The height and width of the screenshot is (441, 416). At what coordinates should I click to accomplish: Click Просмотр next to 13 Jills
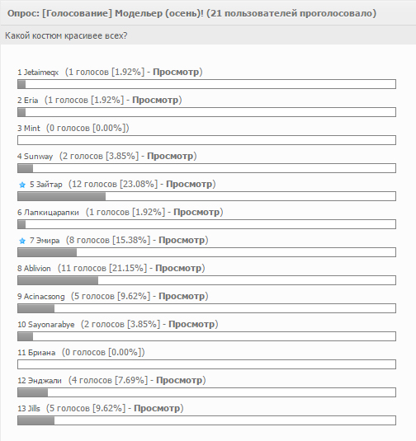(x=157, y=408)
